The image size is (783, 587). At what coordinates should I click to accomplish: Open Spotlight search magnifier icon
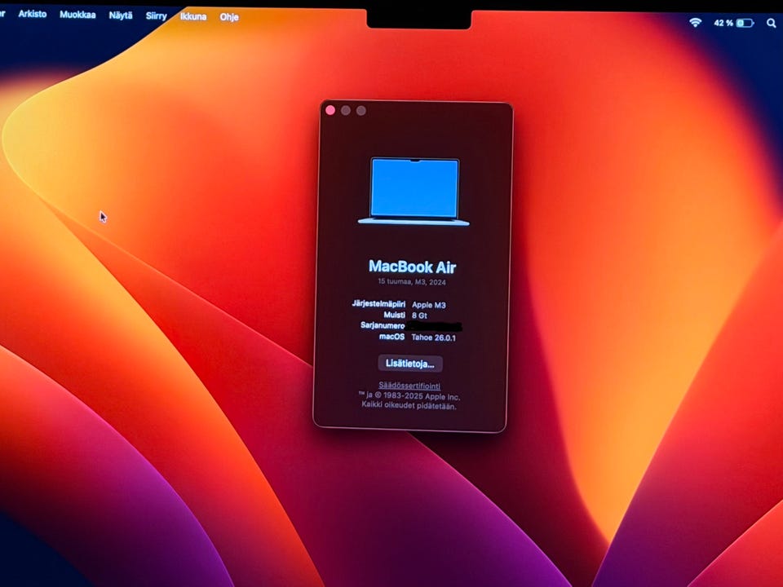tap(772, 23)
